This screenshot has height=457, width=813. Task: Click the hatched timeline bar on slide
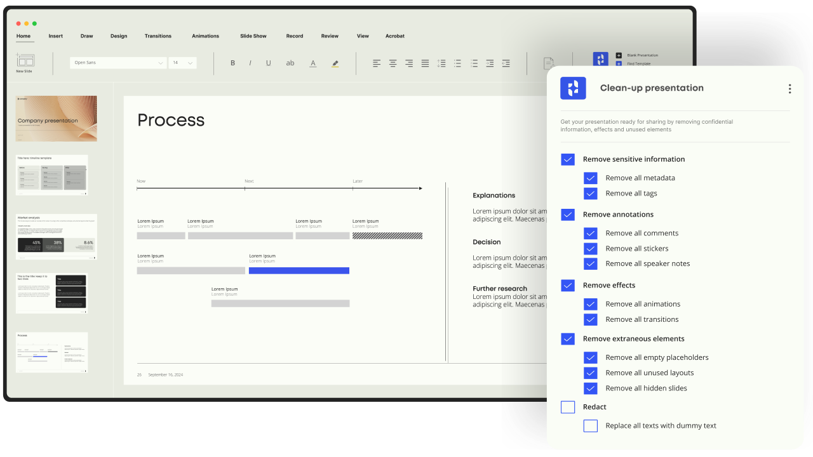387,235
